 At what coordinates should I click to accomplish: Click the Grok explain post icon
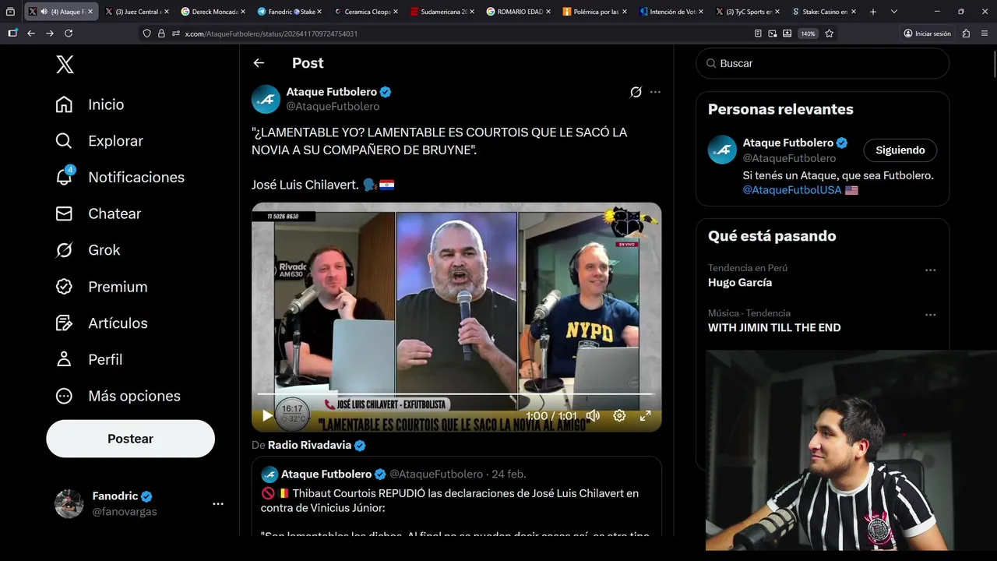click(x=636, y=92)
